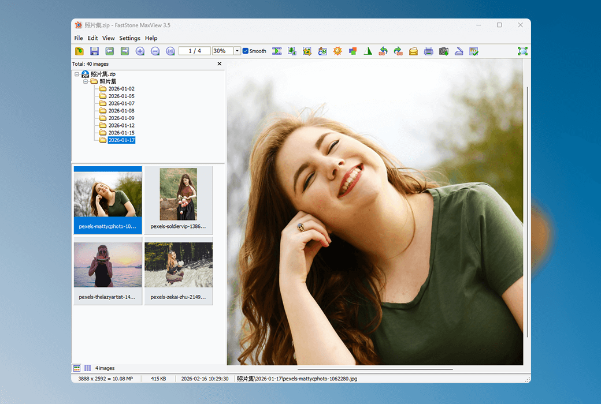
Task: Rotate the image left
Action: (383, 51)
